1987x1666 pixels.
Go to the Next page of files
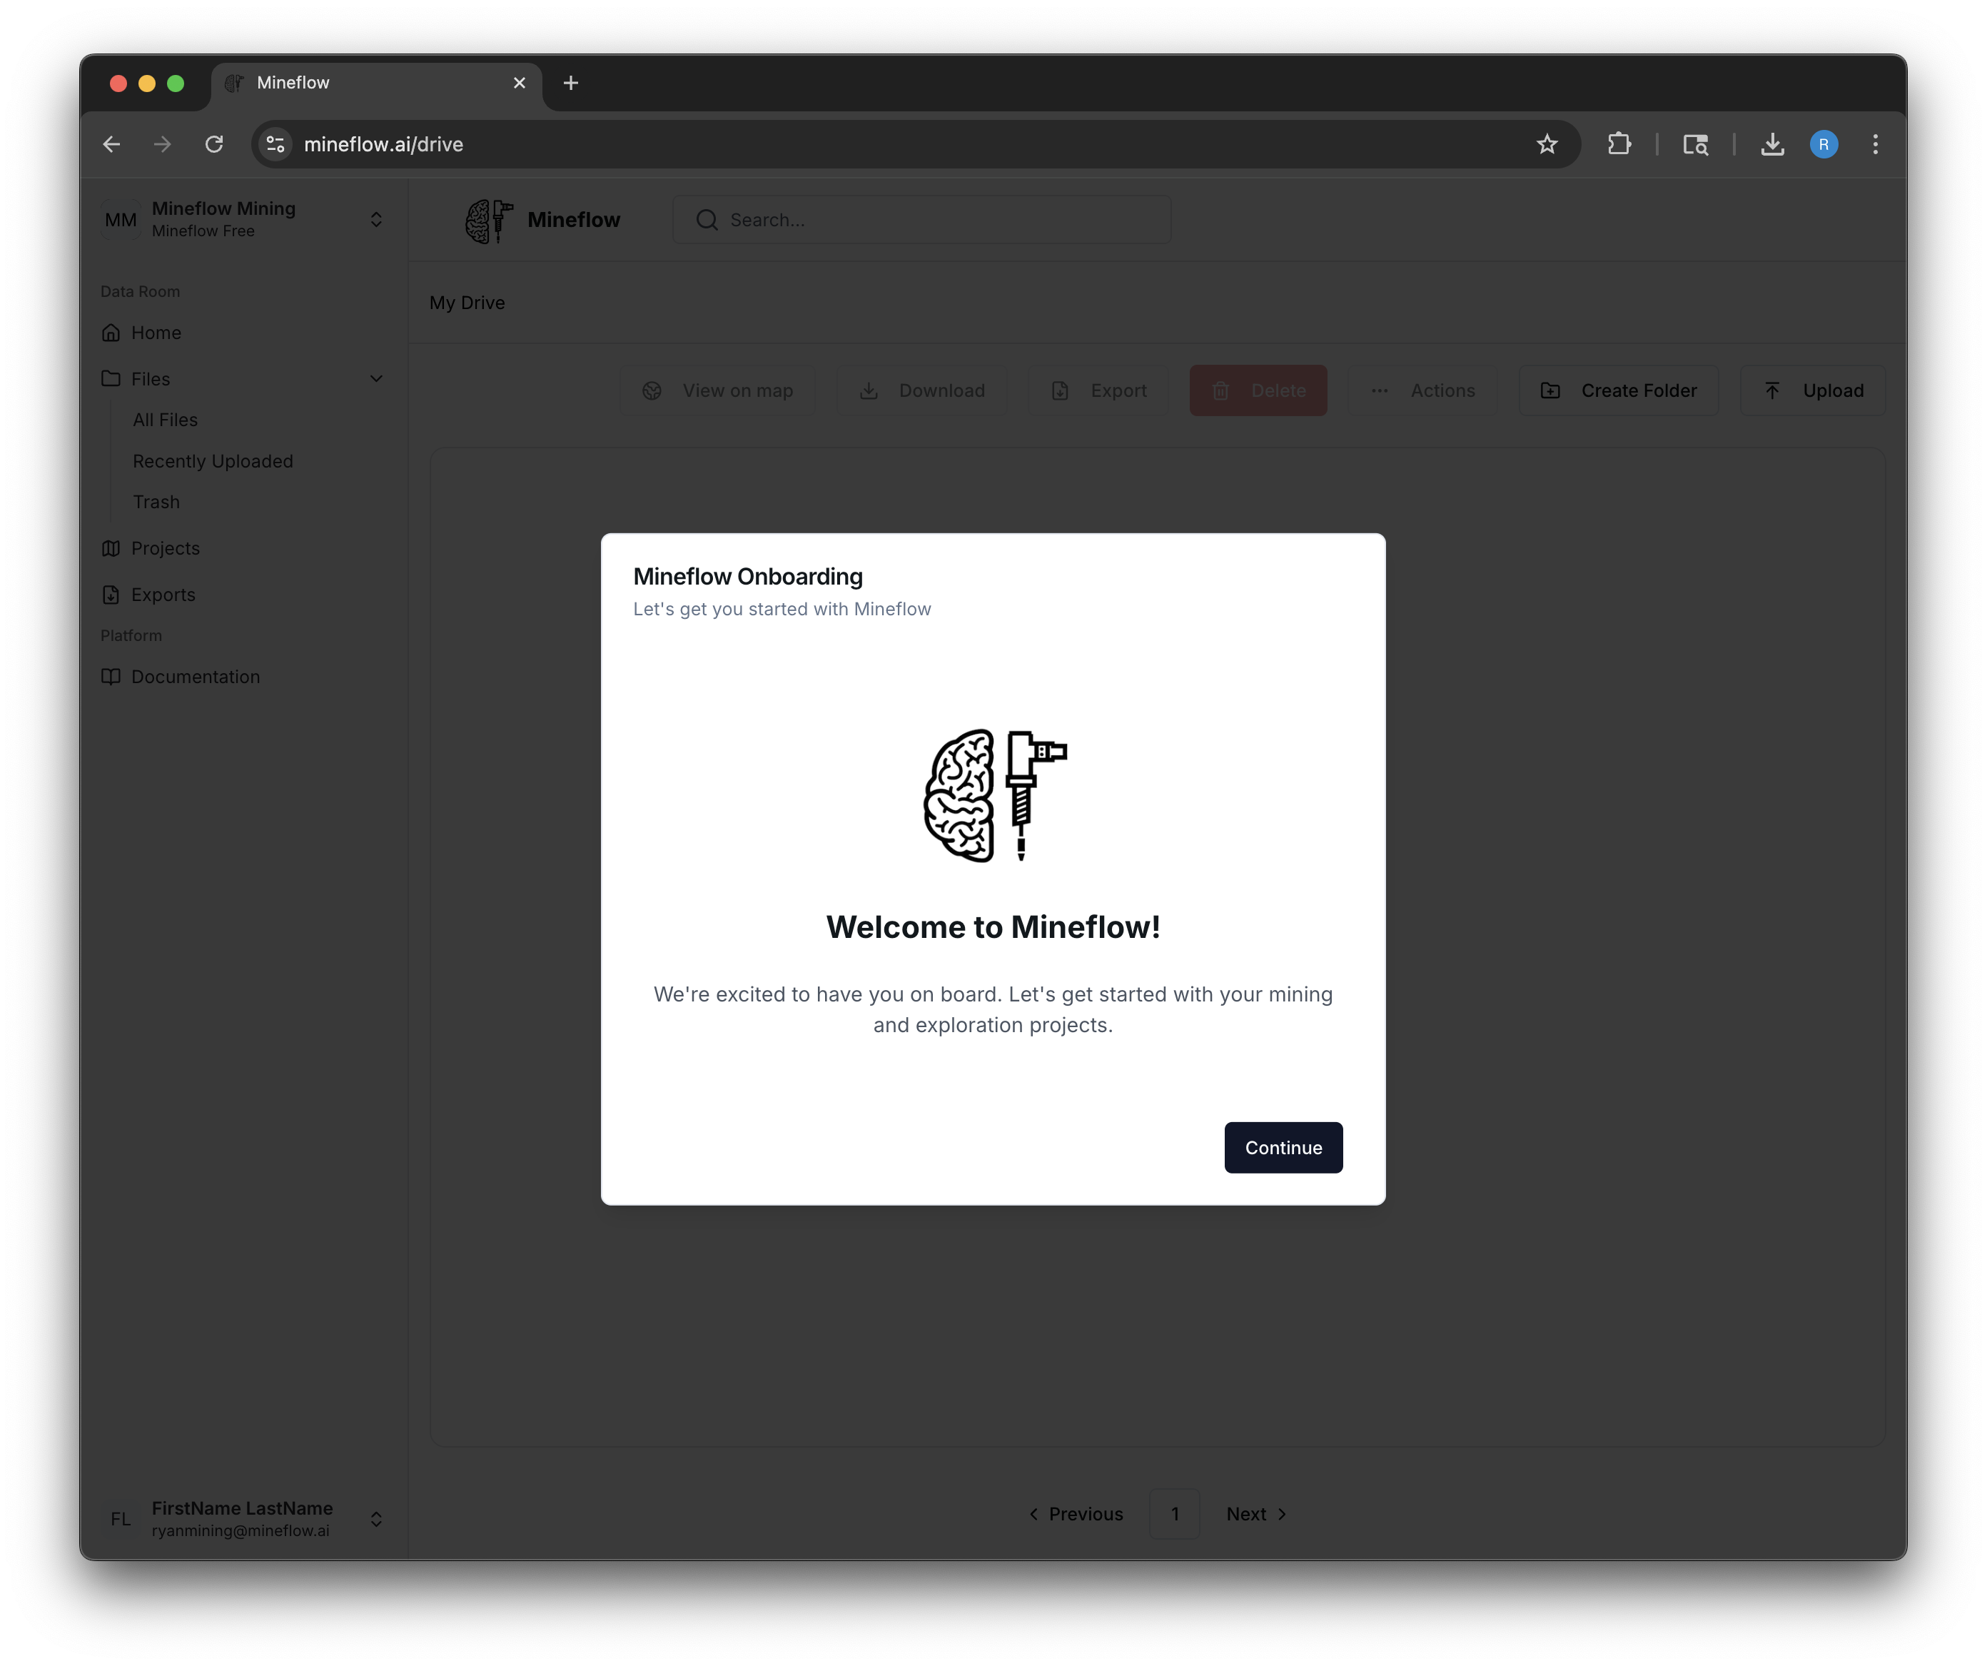point(1255,1514)
